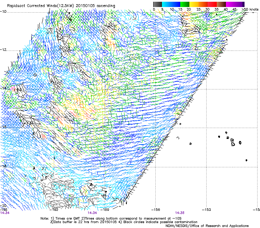The height and width of the screenshot is (228, 260).
Task: Click the '-10' latitude axis label
Action: [3, 12]
